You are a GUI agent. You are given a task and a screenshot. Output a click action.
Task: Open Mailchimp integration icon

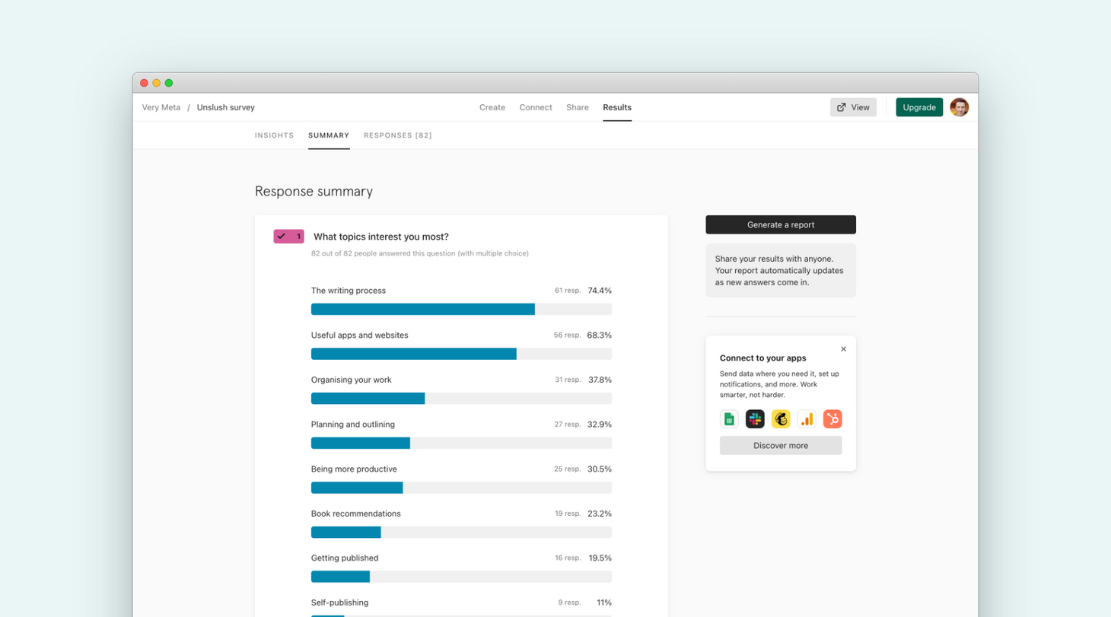click(x=781, y=419)
